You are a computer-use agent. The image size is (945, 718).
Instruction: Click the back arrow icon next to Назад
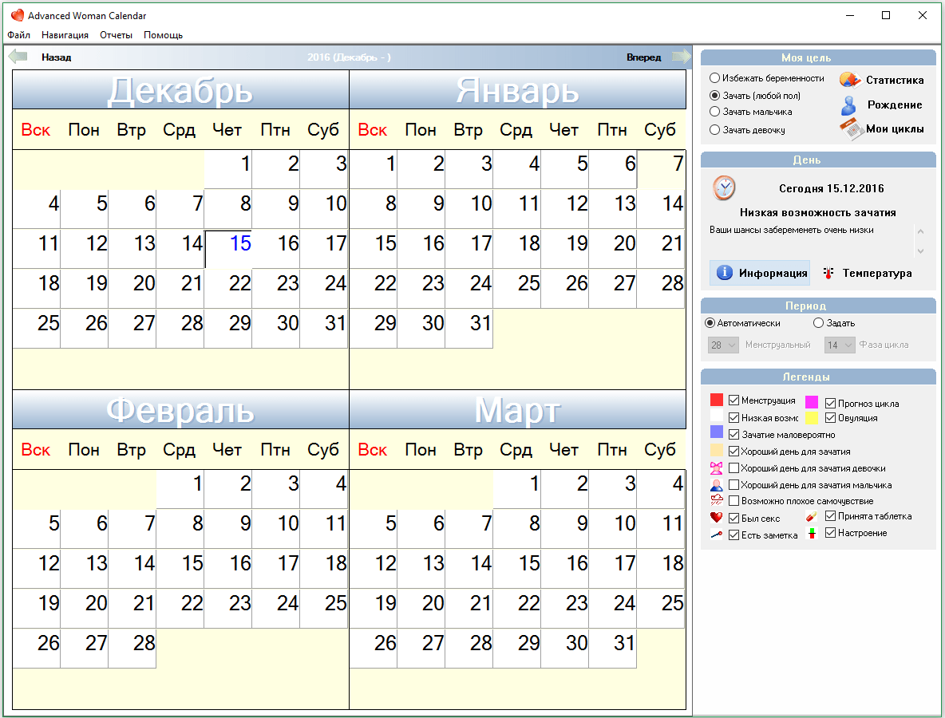[18, 57]
